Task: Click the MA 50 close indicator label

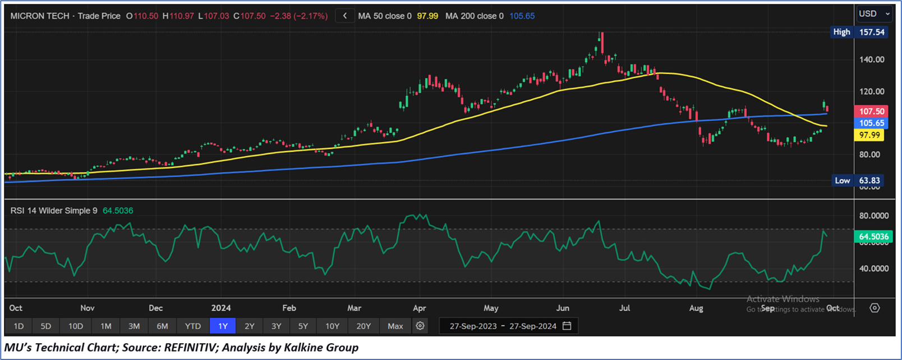Action: tap(385, 16)
